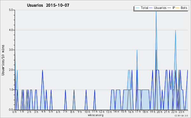This screenshot has width=191, height=118.
Task: Click the y-axis label 'Usuarios/10 mins'
Action: pyautogui.click(x=3, y=60)
